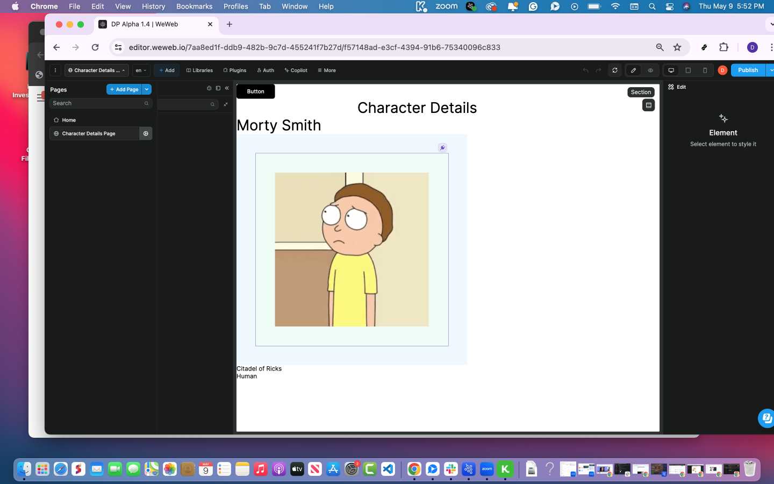The image size is (774, 484).
Task: Click the purple pin icon above image
Action: pyautogui.click(x=442, y=147)
